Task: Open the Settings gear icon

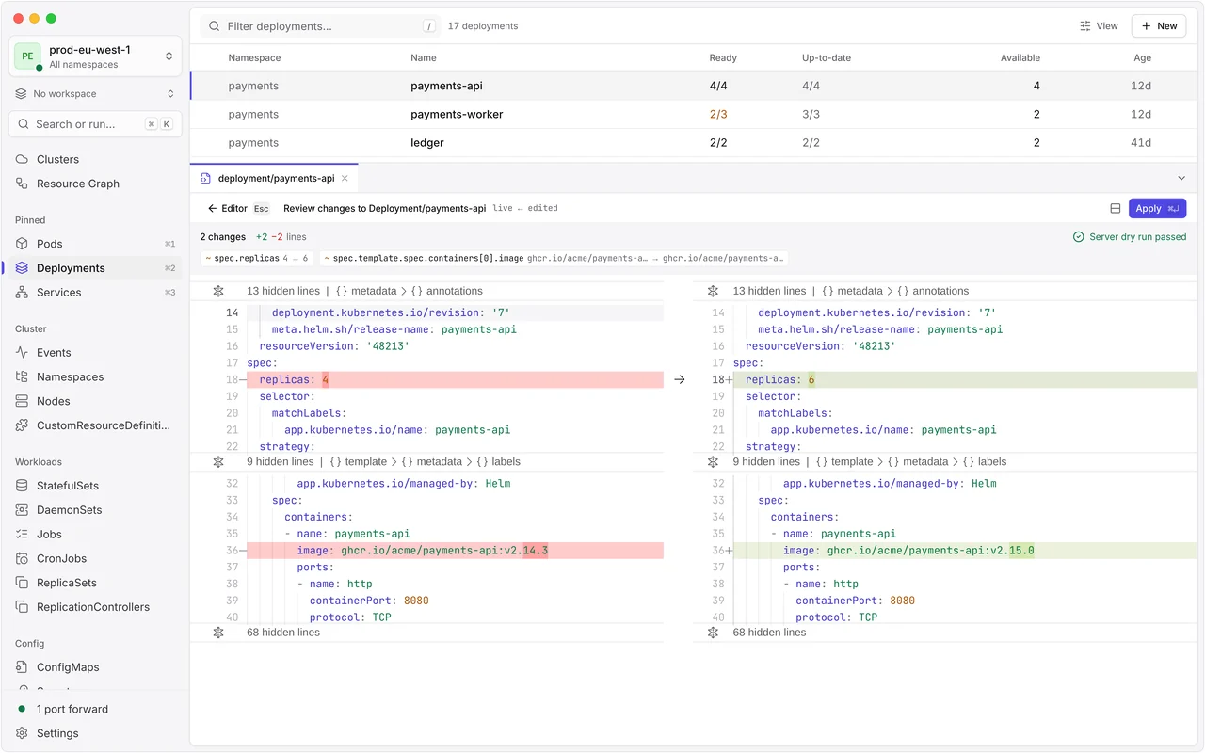Action: coord(22,733)
